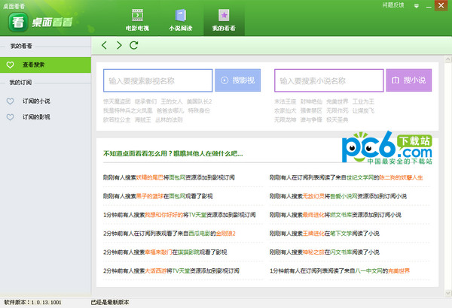Select hot search 我是特种兵之火凤凰
The height and width of the screenshot is (308, 452).
coord(128,110)
